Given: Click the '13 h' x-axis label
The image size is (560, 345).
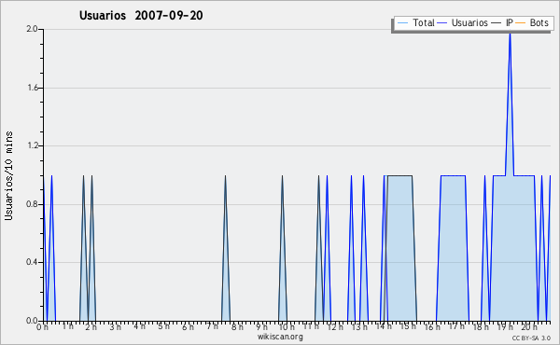Looking at the screenshot, I should [359, 326].
